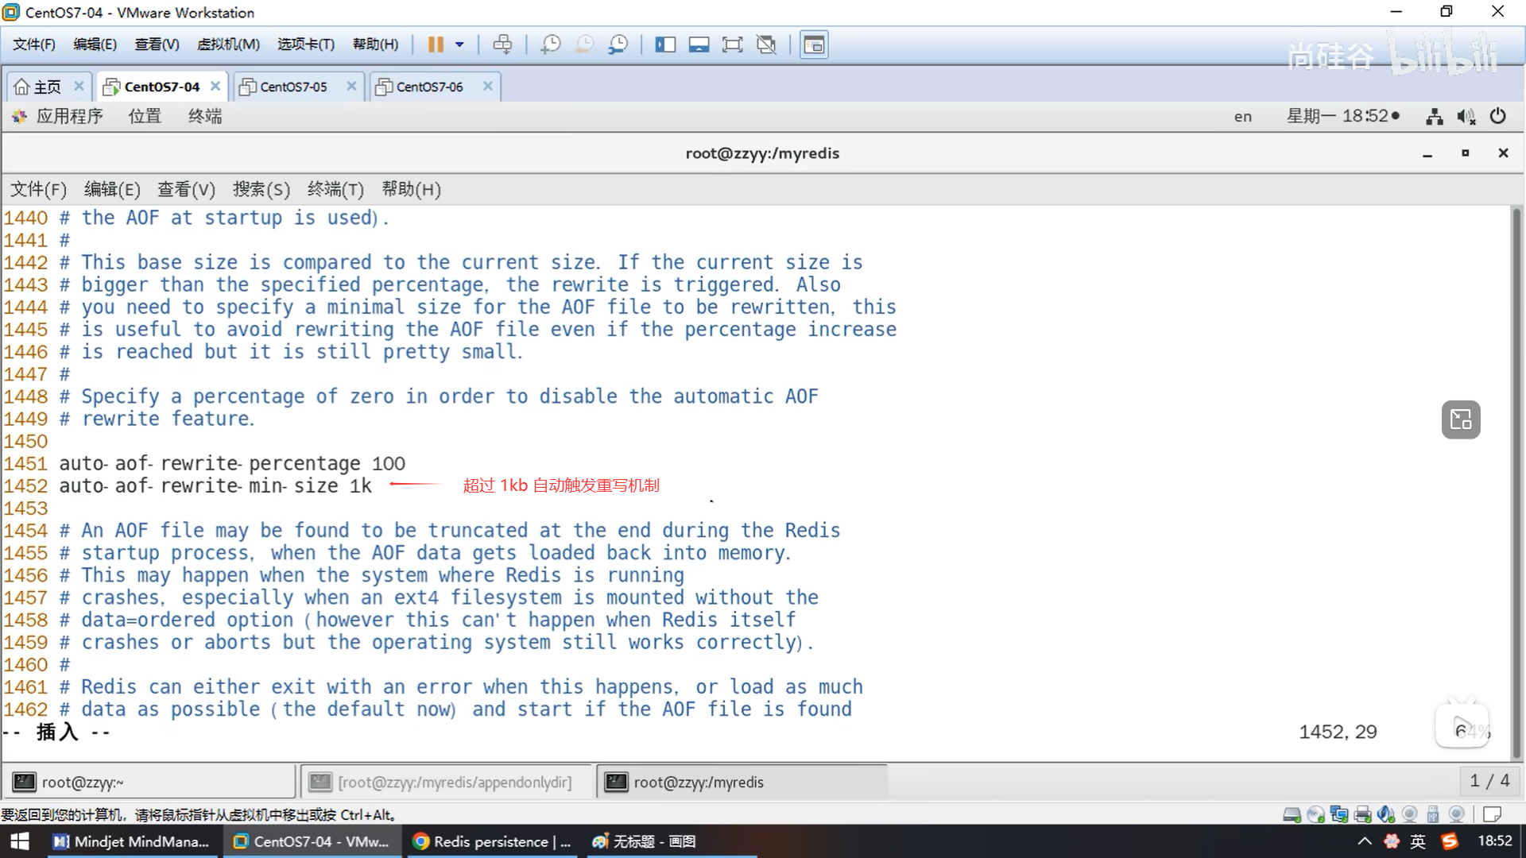
Task: Open Redis persistence Chrome taskbar window
Action: [493, 841]
